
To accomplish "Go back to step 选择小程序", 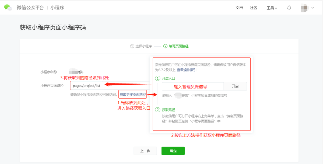I will (141, 46).
